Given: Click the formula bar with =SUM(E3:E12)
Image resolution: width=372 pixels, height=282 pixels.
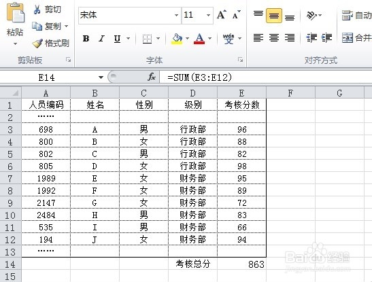Looking at the screenshot, I should point(266,77).
